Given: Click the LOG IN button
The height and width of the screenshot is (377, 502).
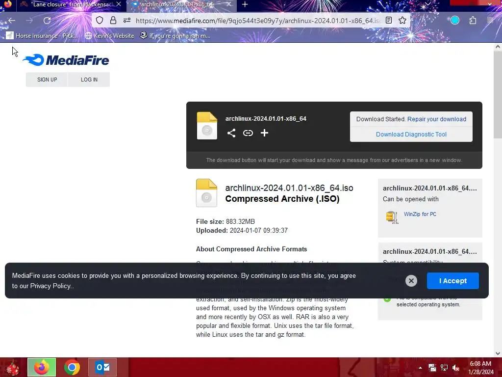Looking at the screenshot, I should pyautogui.click(x=89, y=80).
